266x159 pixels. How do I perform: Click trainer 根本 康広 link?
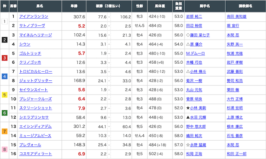pos(235,127)
